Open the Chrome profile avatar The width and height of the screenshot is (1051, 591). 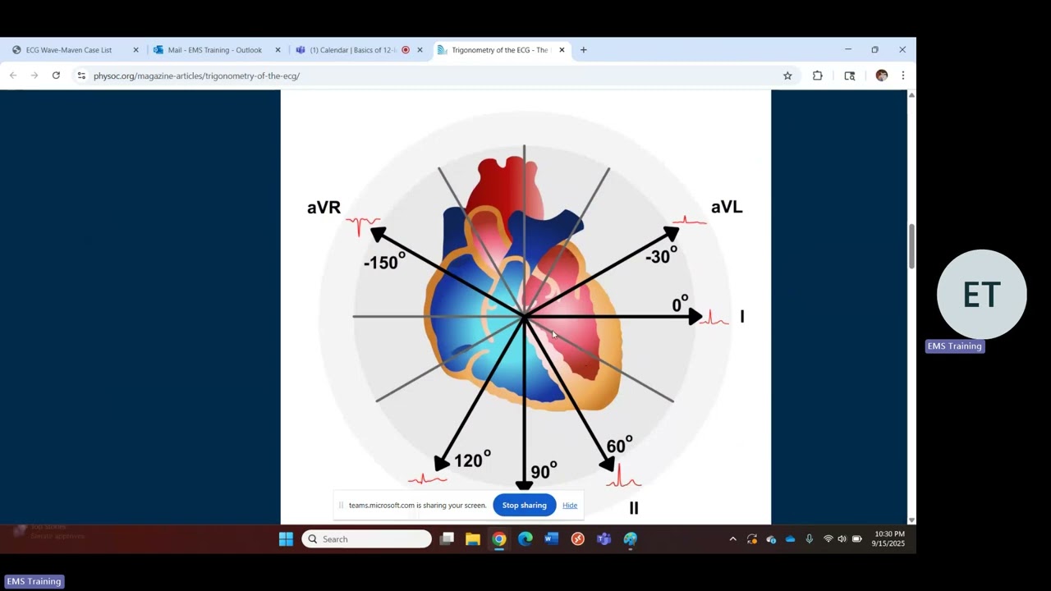pyautogui.click(x=882, y=76)
